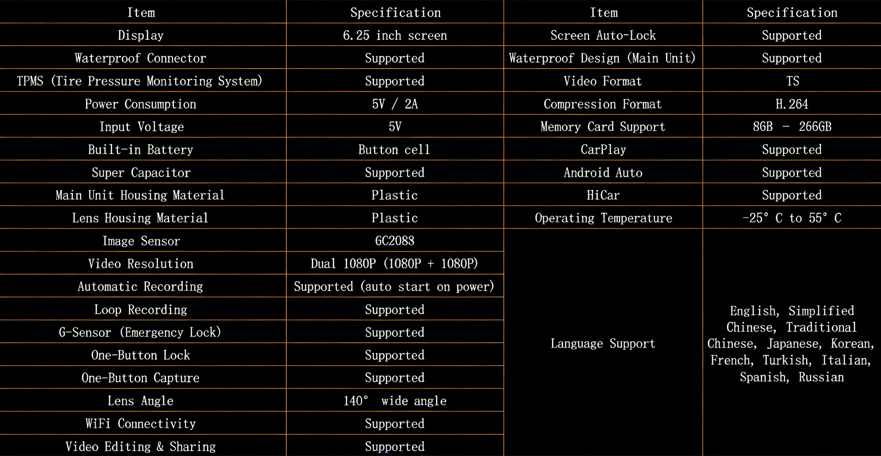
Task: Click 'G-Sensor (Emergency Lock)' item
Action: pyautogui.click(x=140, y=332)
